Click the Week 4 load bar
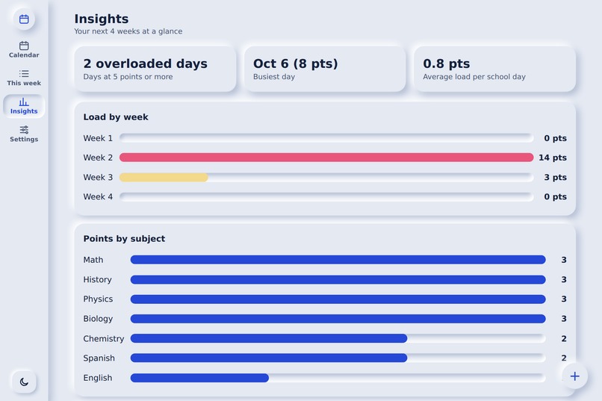The height and width of the screenshot is (401, 602). 326,196
